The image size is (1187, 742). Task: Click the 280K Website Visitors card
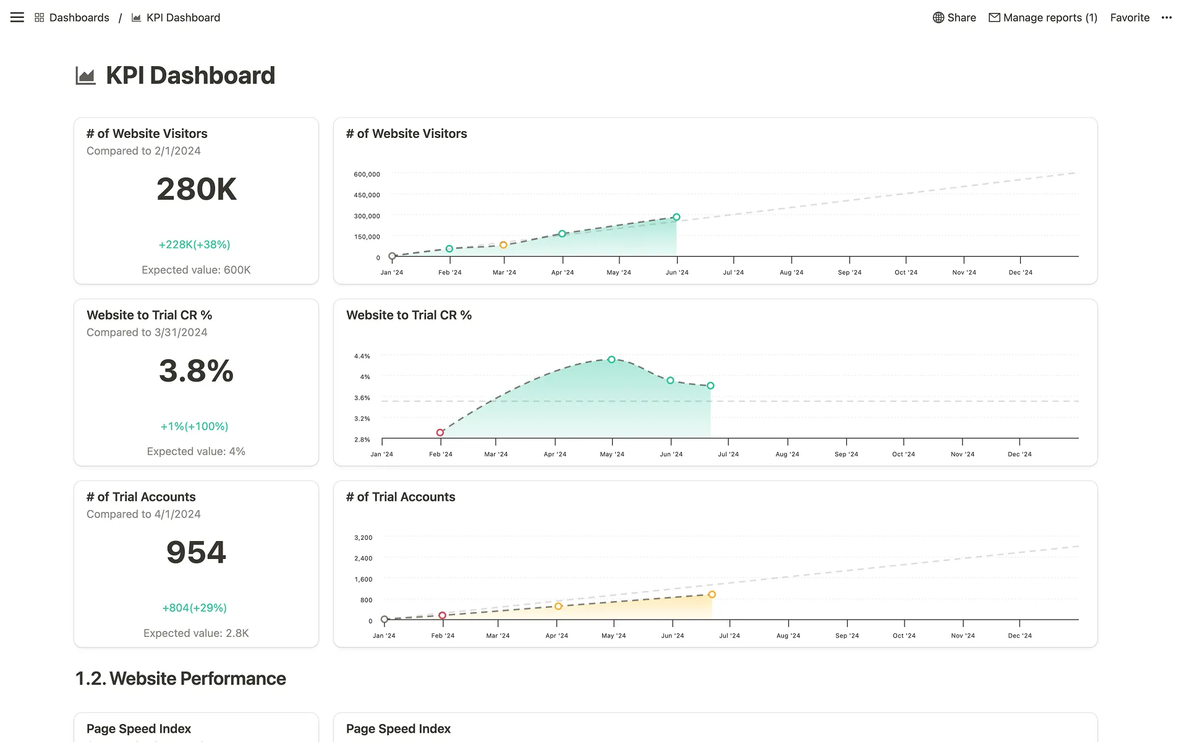click(196, 189)
